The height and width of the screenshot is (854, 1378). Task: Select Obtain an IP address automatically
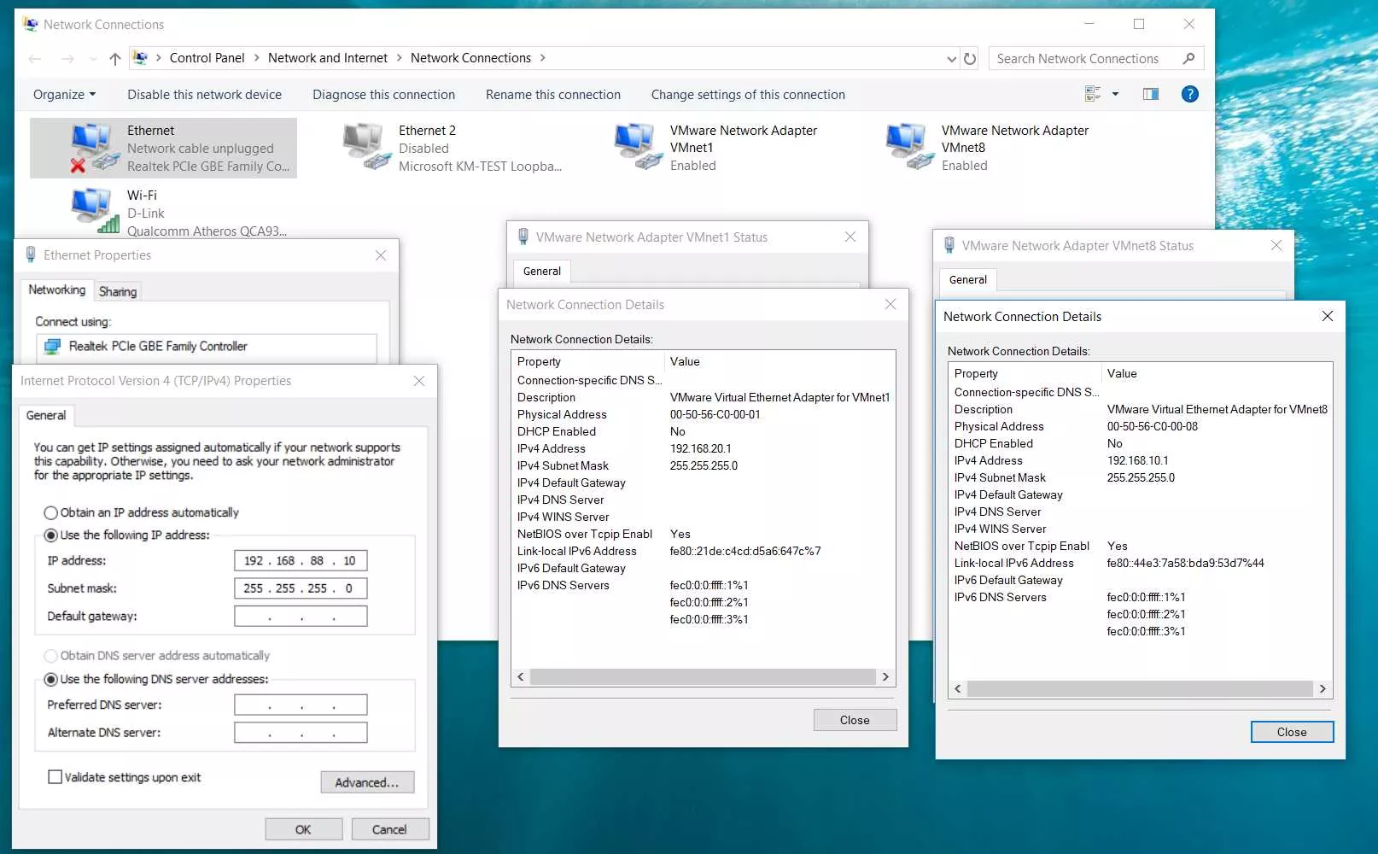(51, 512)
